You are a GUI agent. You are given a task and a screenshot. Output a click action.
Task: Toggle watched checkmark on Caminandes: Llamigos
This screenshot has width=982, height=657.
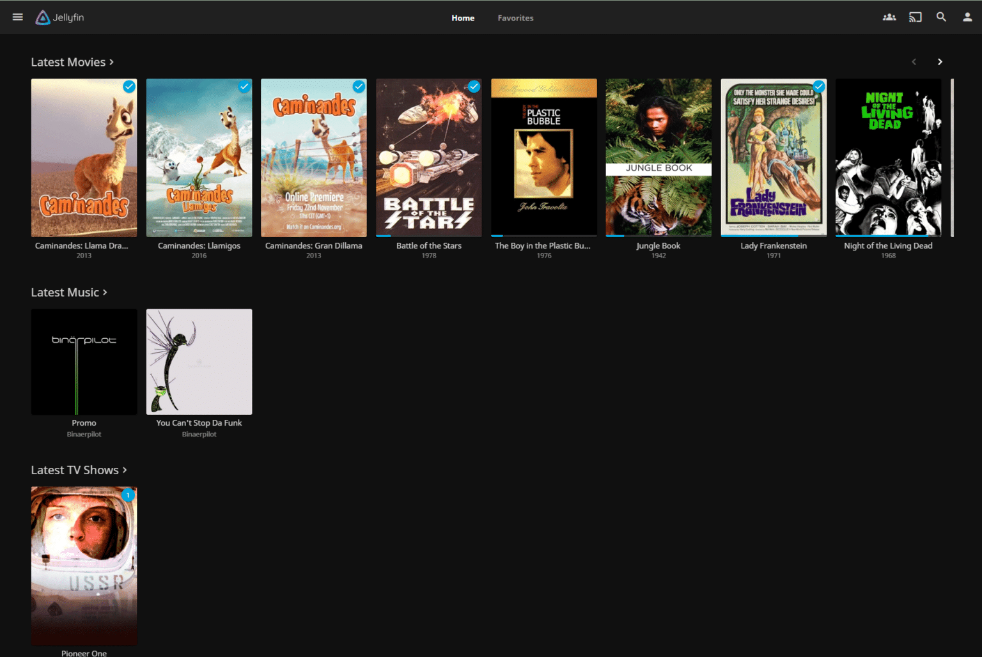click(x=244, y=86)
